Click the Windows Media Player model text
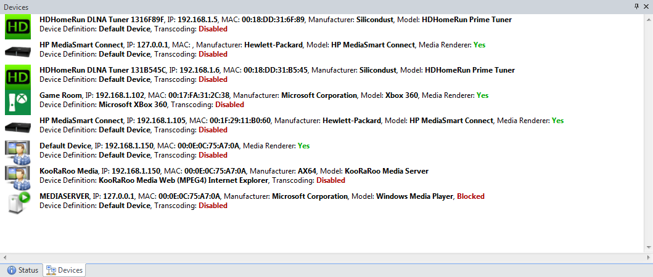The width and height of the screenshot is (653, 277). (x=415, y=196)
